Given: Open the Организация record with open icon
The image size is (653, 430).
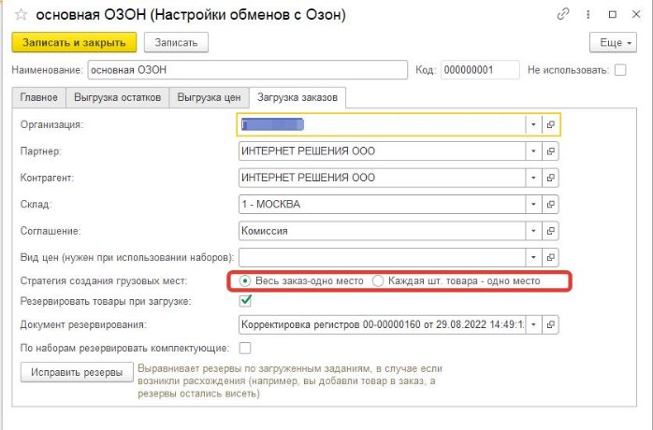Looking at the screenshot, I should coord(551,124).
